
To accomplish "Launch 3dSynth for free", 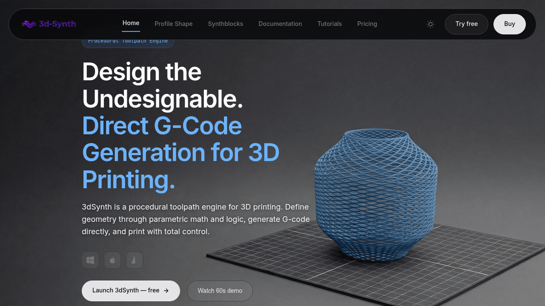I will (x=131, y=291).
